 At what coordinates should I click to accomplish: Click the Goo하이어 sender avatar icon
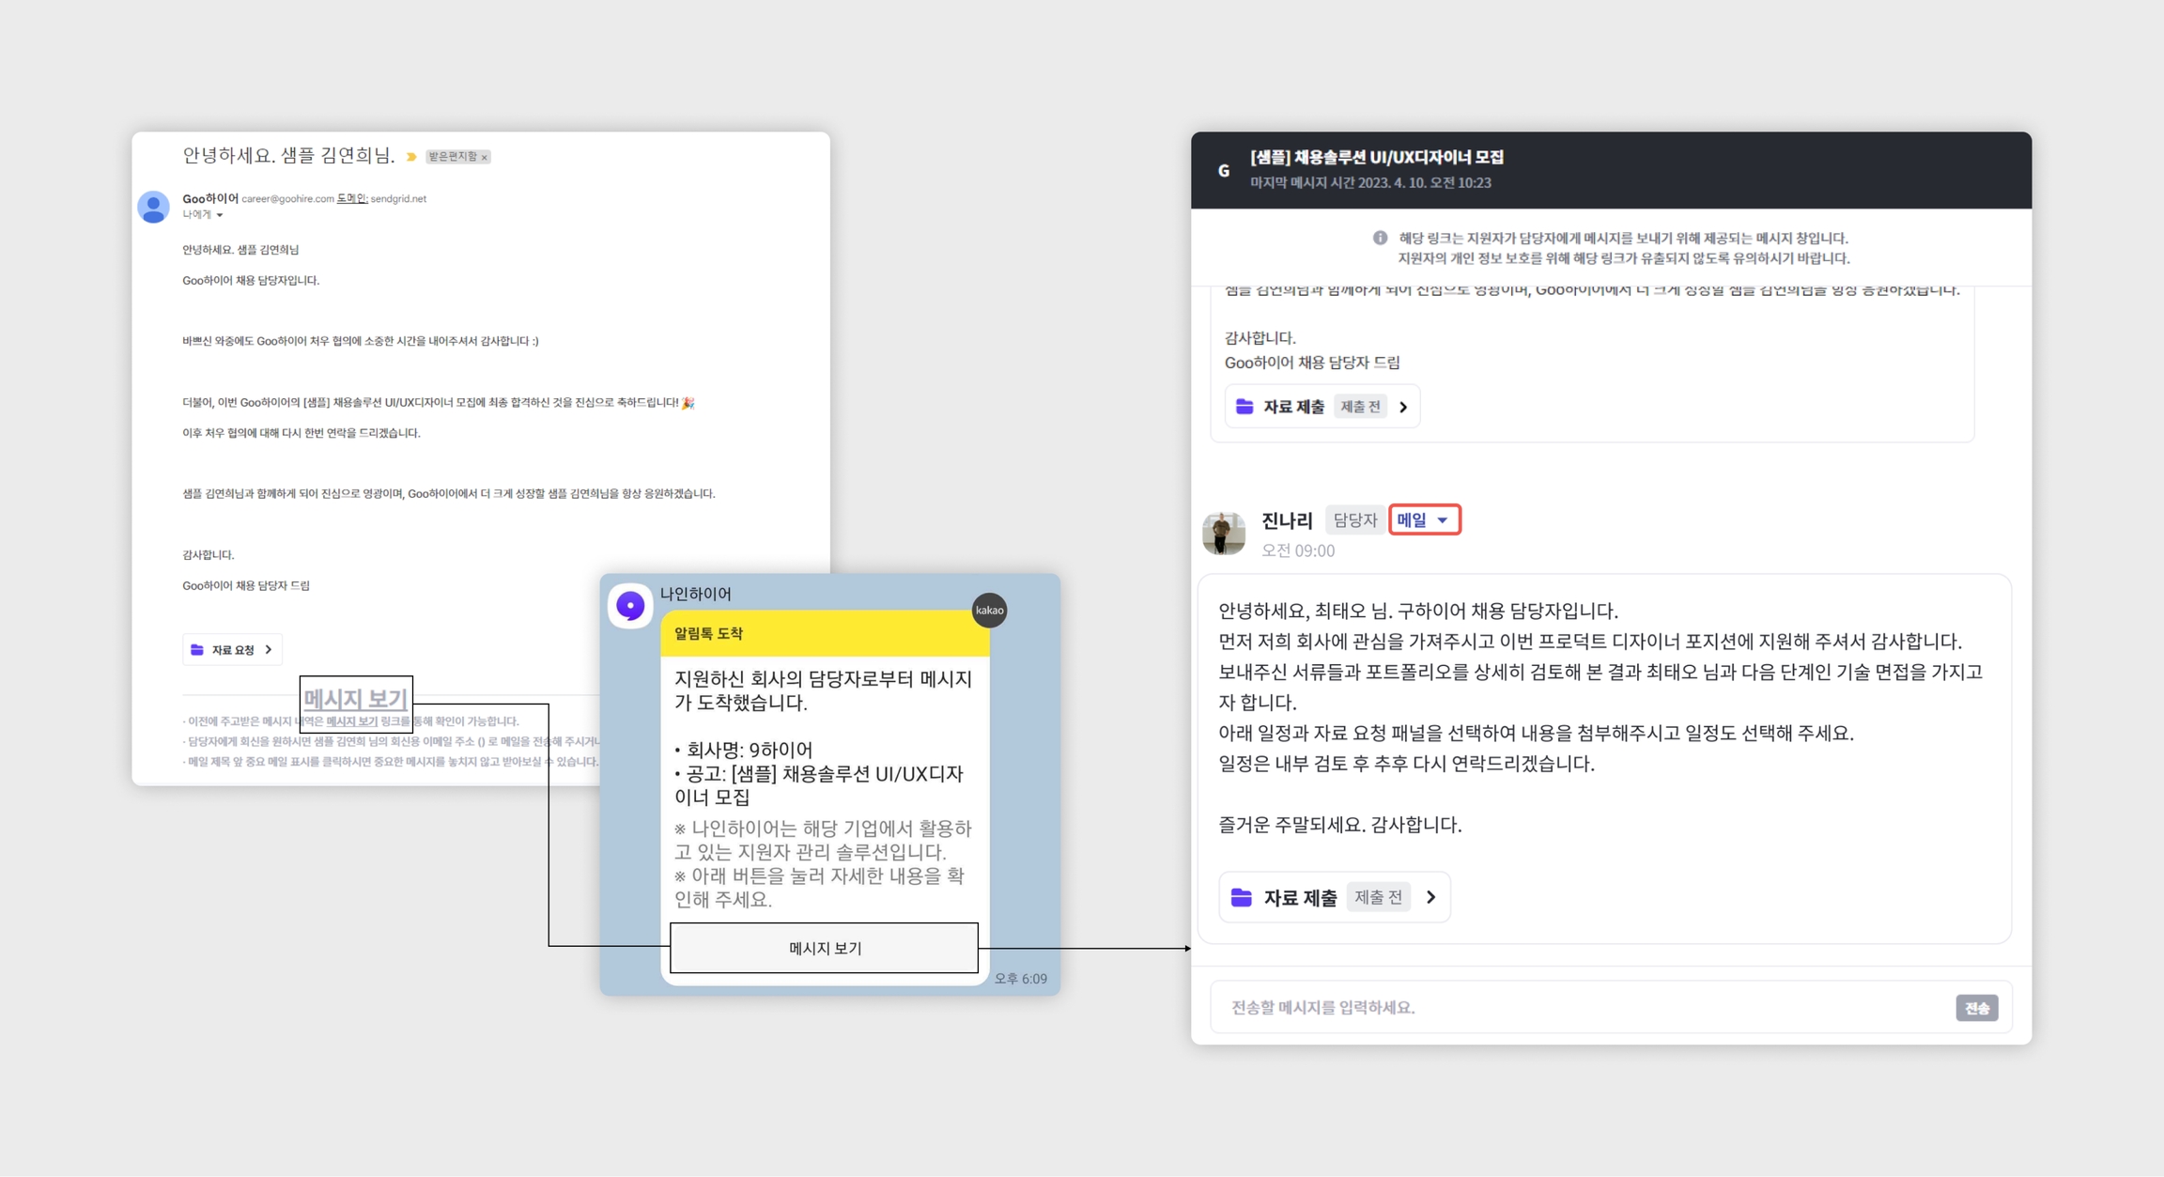pyautogui.click(x=154, y=207)
